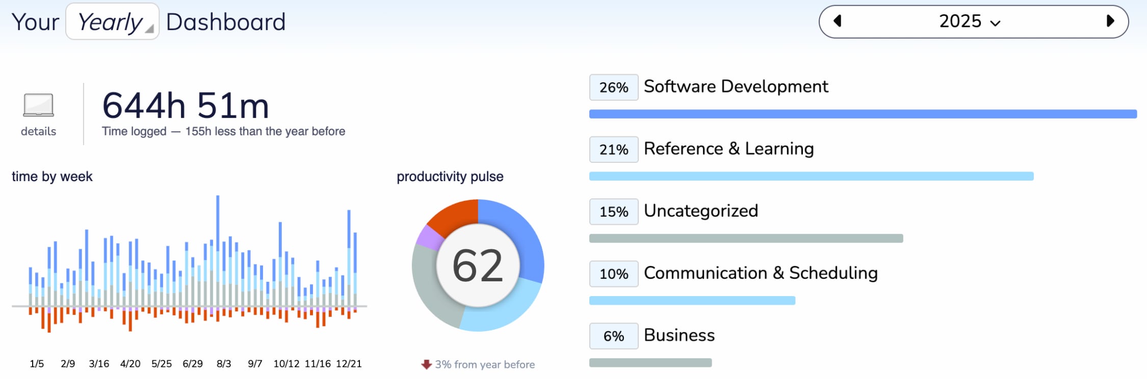
Task: Click the 21% percentage badge
Action: tap(614, 150)
